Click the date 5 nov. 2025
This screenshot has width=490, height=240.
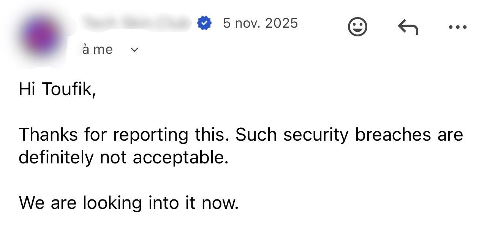[x=260, y=24]
